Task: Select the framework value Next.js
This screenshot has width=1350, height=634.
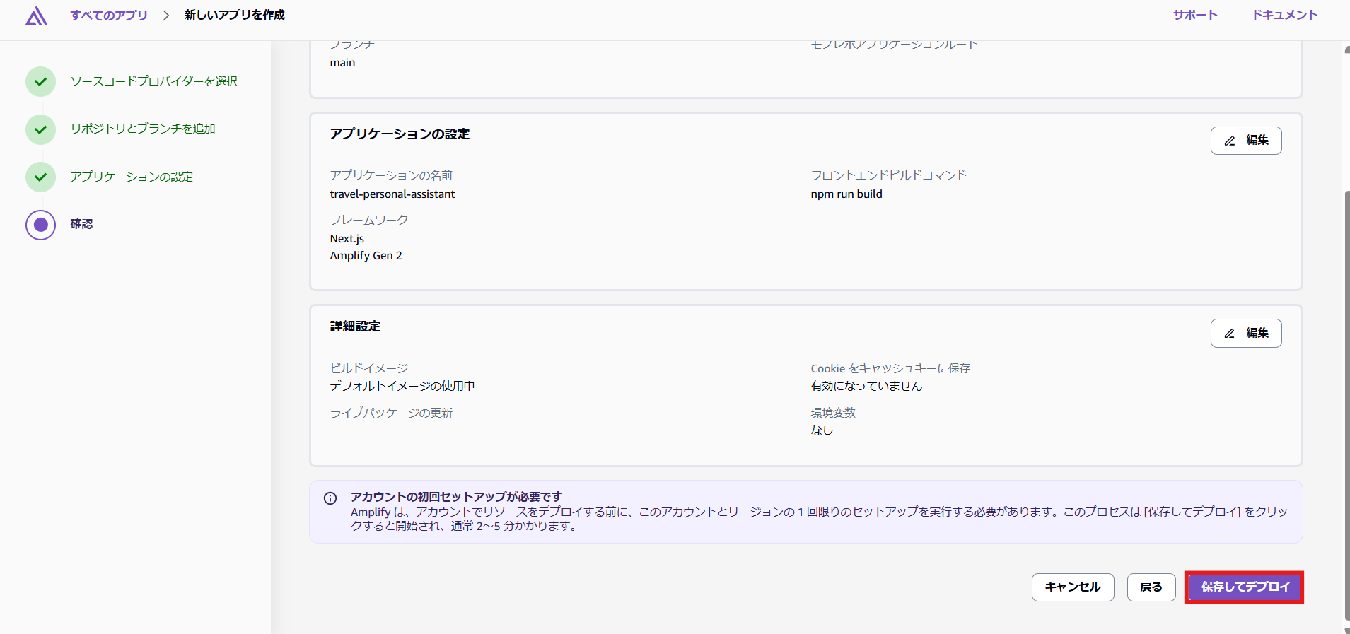Action: click(347, 239)
